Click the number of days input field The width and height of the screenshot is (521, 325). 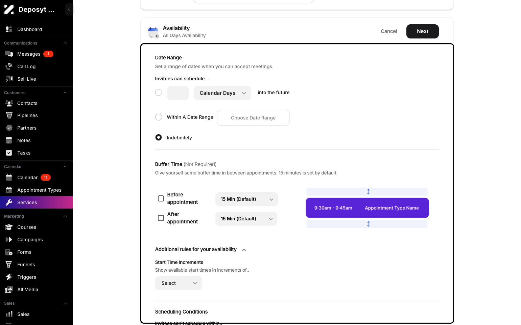[x=178, y=93]
